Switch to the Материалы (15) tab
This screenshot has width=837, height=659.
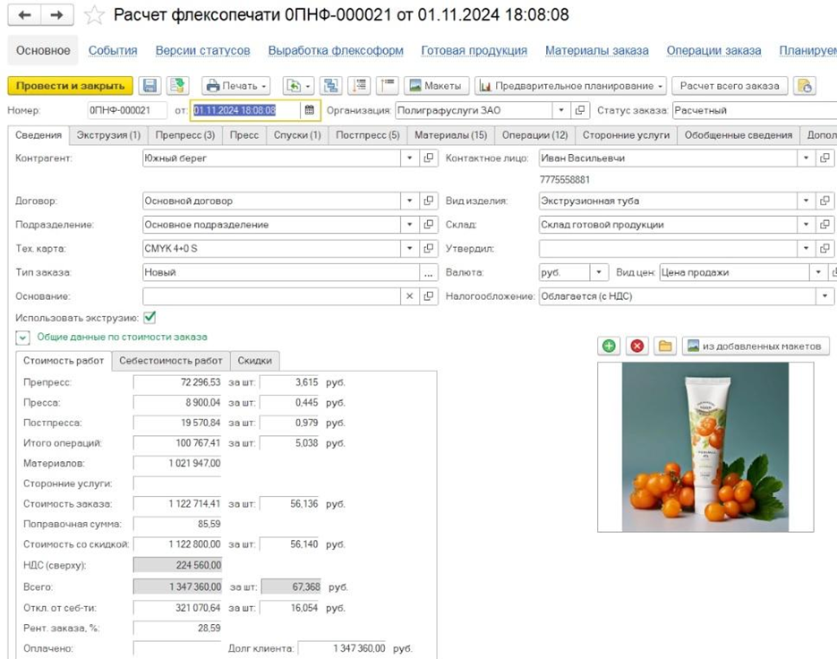450,135
